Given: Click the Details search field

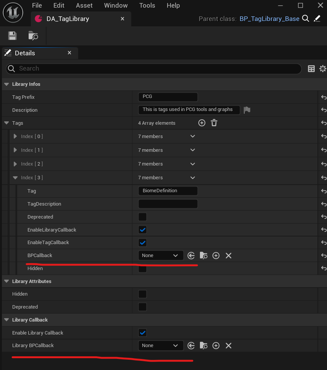Looking at the screenshot, I should pos(153,69).
